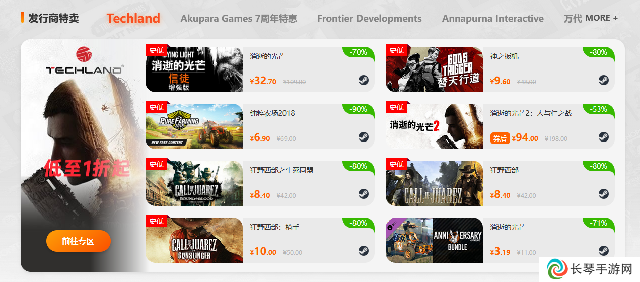
Task: Click the 前往专区 button
Action: tap(78, 241)
